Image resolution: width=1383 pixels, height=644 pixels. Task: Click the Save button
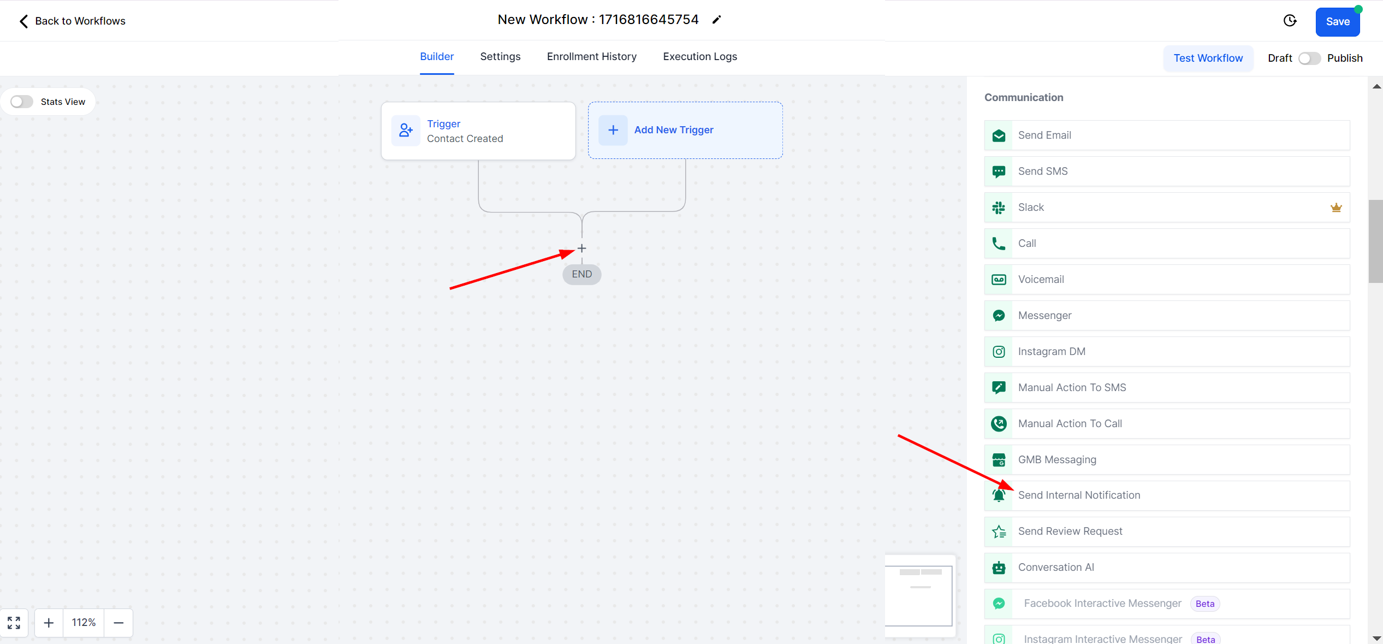tap(1337, 22)
